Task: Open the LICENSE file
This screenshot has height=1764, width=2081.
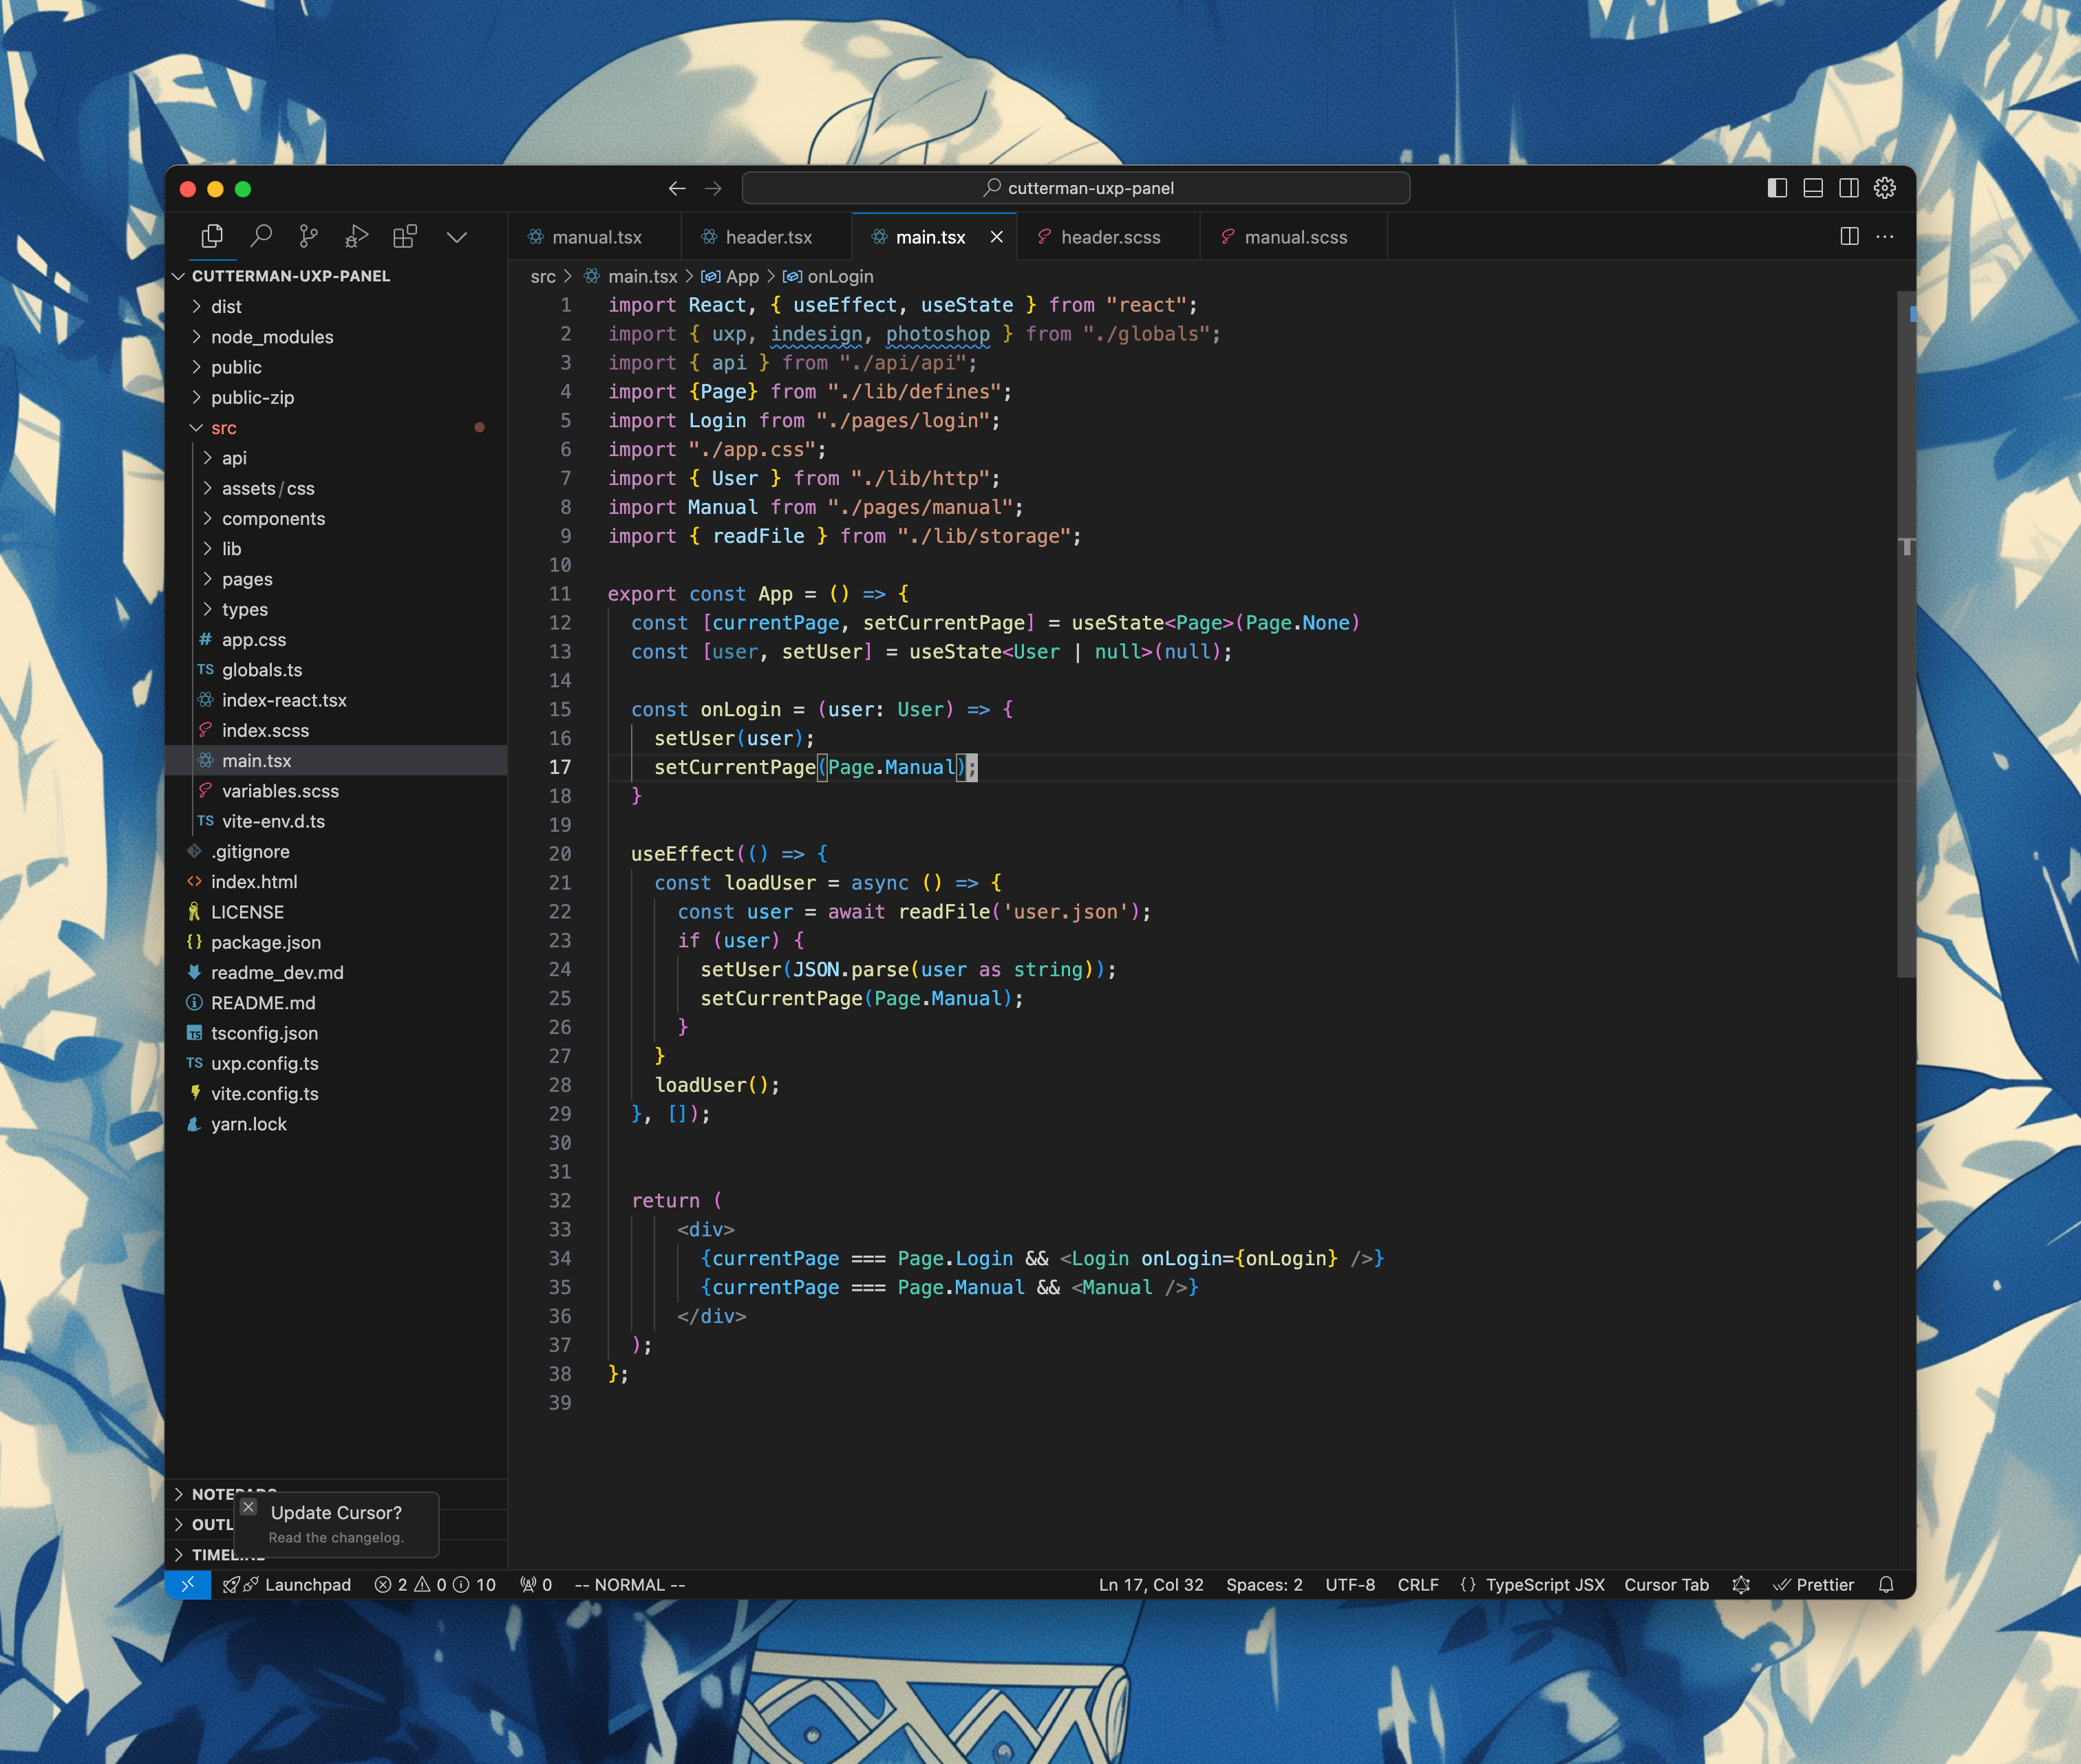Action: (337, 912)
